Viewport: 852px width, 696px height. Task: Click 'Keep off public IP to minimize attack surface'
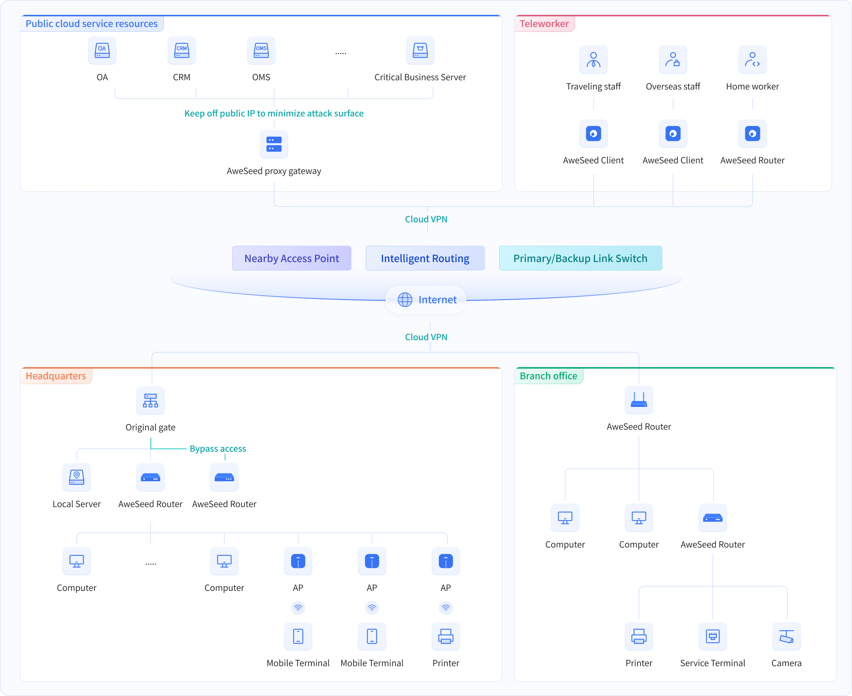pos(274,114)
